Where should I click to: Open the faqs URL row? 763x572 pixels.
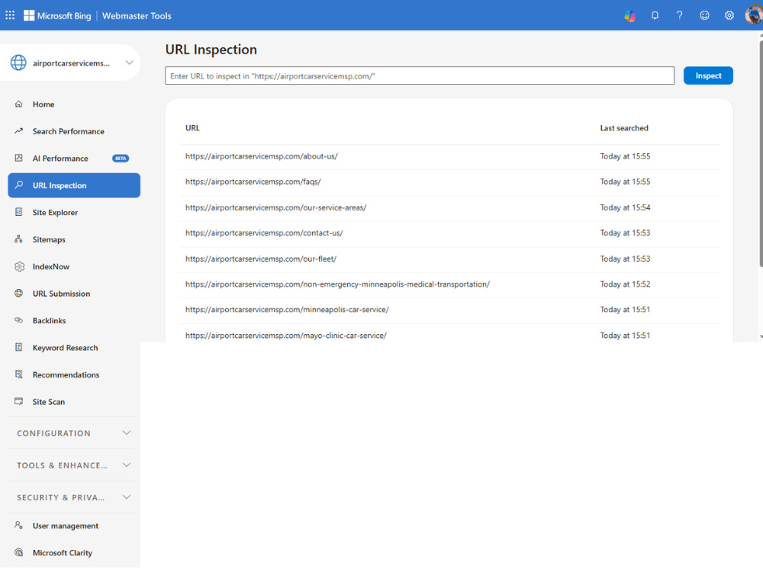[x=449, y=182]
